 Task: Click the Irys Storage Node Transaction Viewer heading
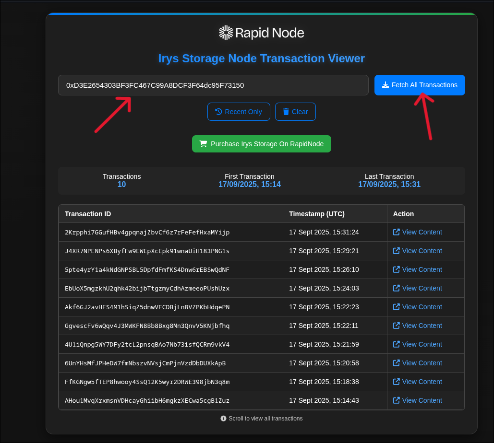click(x=262, y=58)
